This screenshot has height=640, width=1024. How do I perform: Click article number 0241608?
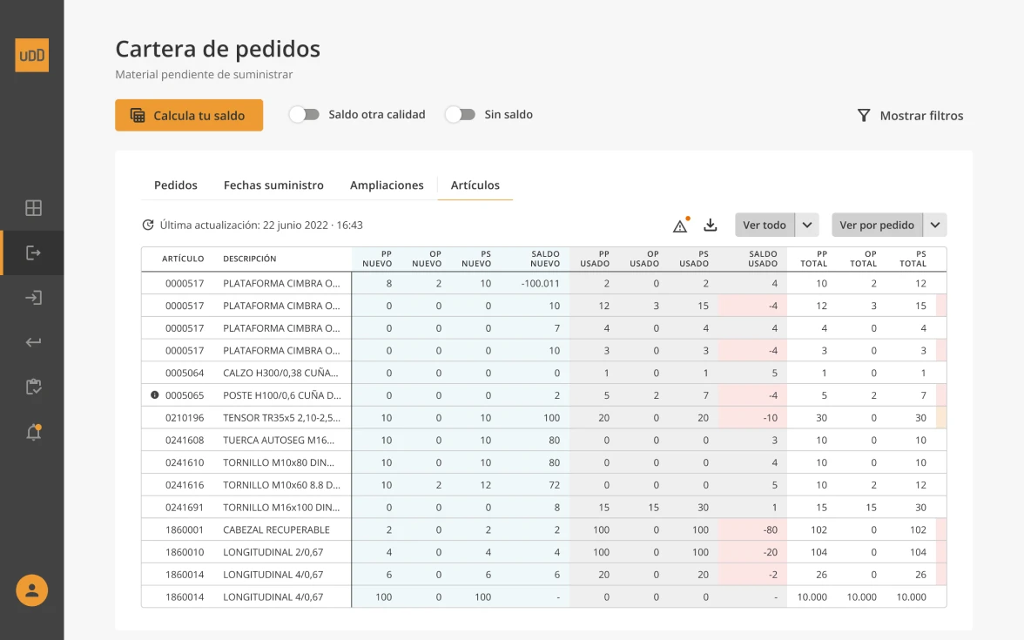[185, 441]
